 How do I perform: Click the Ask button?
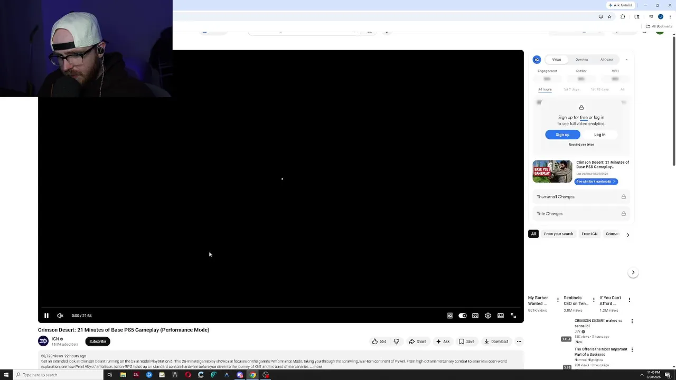[443, 341]
